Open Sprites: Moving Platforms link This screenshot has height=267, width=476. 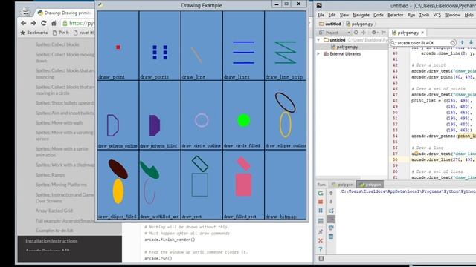click(x=61, y=185)
